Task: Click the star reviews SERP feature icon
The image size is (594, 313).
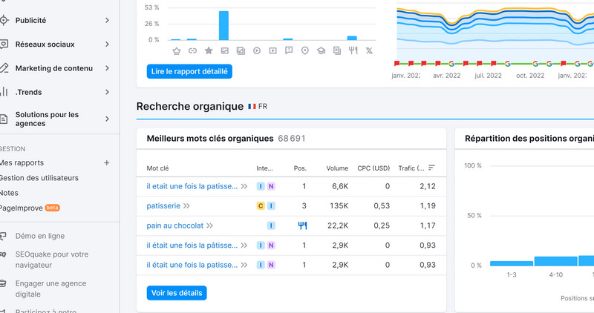Action: click(209, 50)
